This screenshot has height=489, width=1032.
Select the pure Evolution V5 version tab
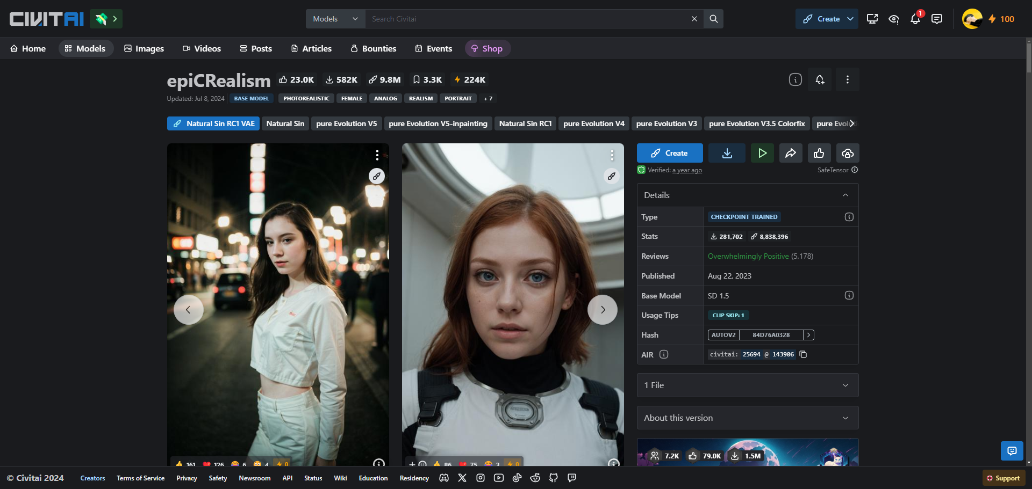click(346, 124)
